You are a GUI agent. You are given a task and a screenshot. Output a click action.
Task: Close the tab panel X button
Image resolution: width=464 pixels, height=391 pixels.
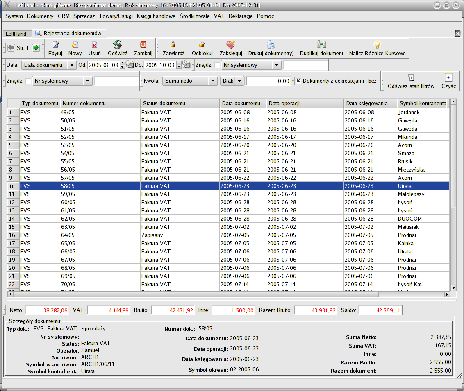(x=458, y=34)
